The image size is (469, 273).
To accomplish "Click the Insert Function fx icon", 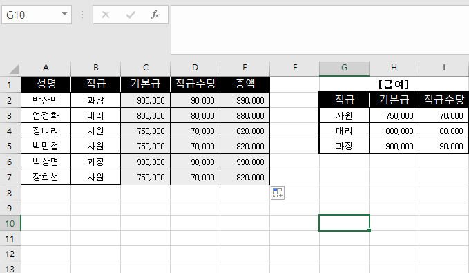I will (155, 15).
